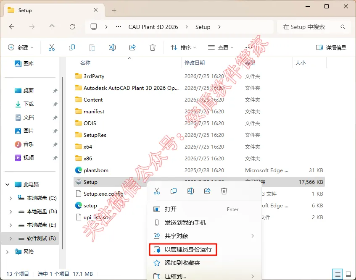356x280 pixels.
Task: Open the address bar path ellipsis
Action: pyautogui.click(x=118, y=26)
